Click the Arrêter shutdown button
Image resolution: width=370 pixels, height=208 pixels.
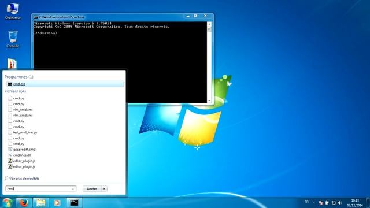pyautogui.click(x=92, y=189)
